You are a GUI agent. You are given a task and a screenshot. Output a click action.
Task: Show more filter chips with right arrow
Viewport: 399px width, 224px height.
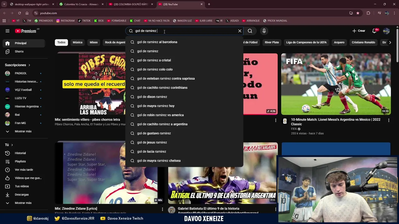[390, 42]
